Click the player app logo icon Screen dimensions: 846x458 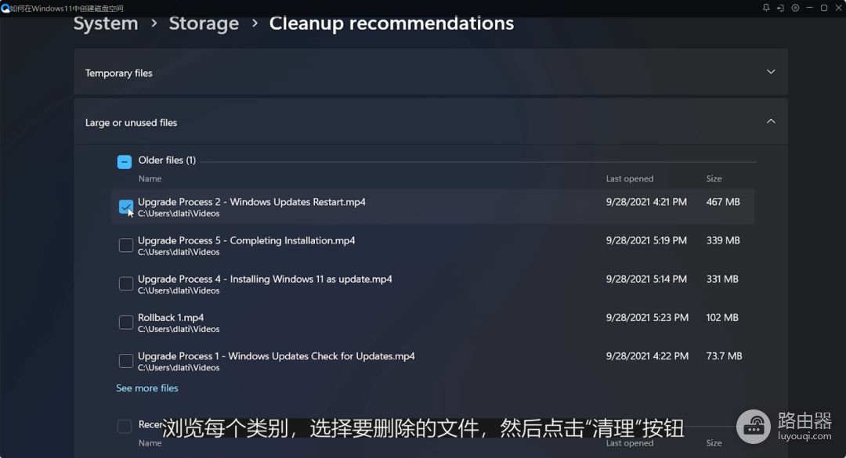[x=5, y=8]
